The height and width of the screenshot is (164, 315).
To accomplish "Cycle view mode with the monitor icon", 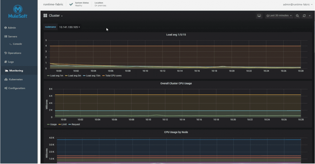I will (x=259, y=16).
